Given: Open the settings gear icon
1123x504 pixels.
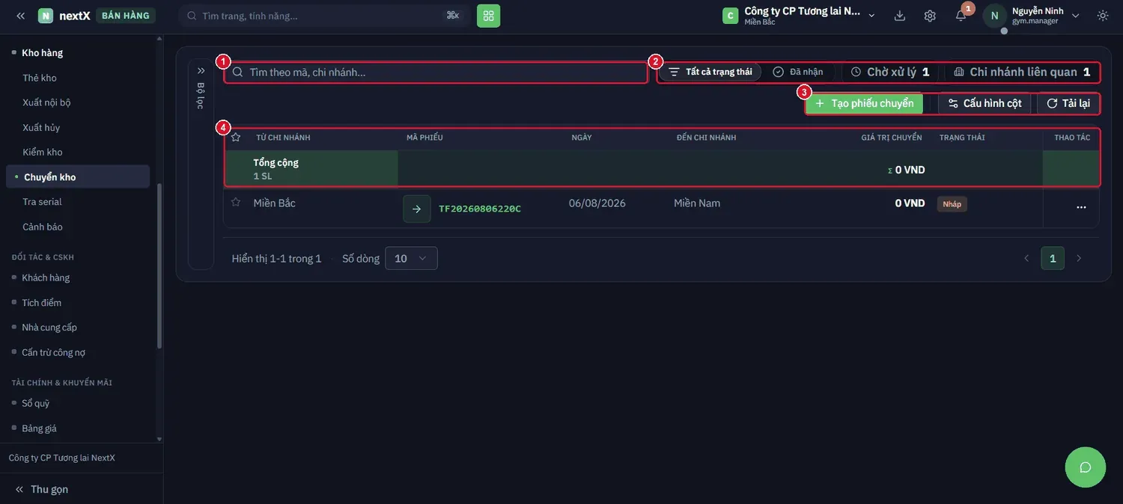Looking at the screenshot, I should (x=930, y=16).
